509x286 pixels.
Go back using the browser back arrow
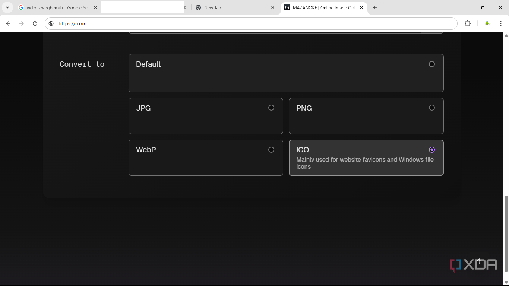[8, 23]
